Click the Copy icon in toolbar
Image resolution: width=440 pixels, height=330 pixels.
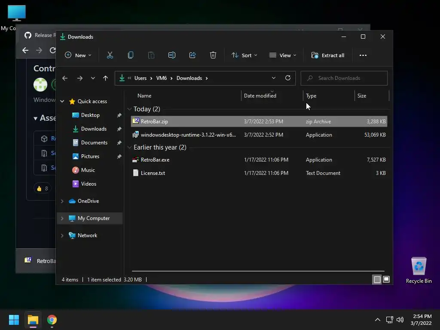point(131,55)
